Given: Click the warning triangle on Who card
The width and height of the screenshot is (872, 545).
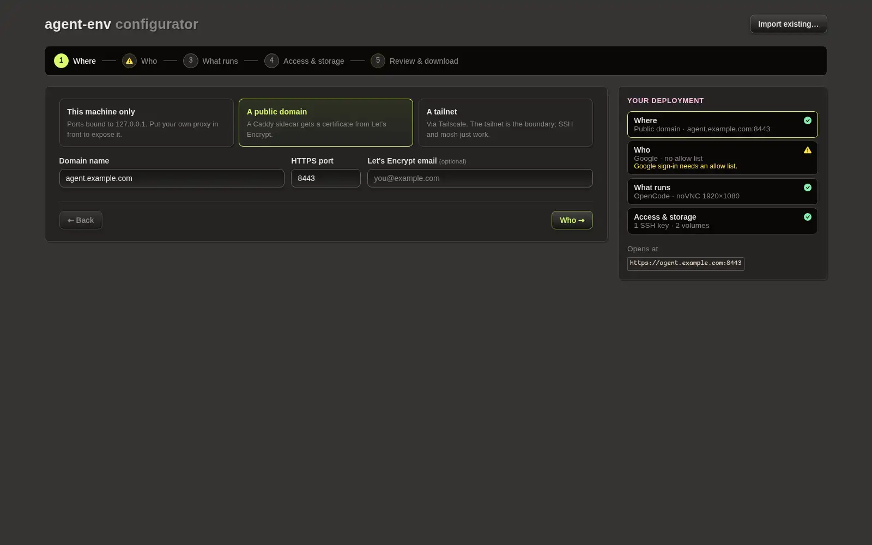Looking at the screenshot, I should [x=808, y=150].
